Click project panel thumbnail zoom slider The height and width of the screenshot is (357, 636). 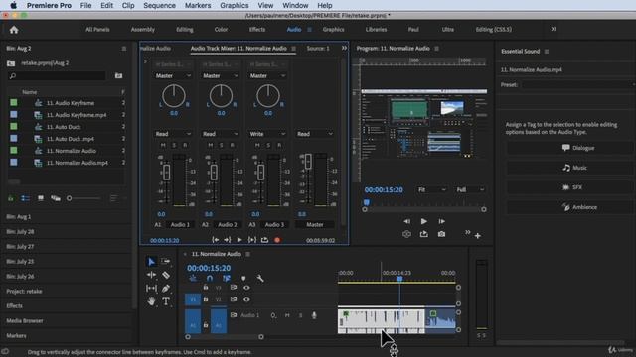click(83, 198)
